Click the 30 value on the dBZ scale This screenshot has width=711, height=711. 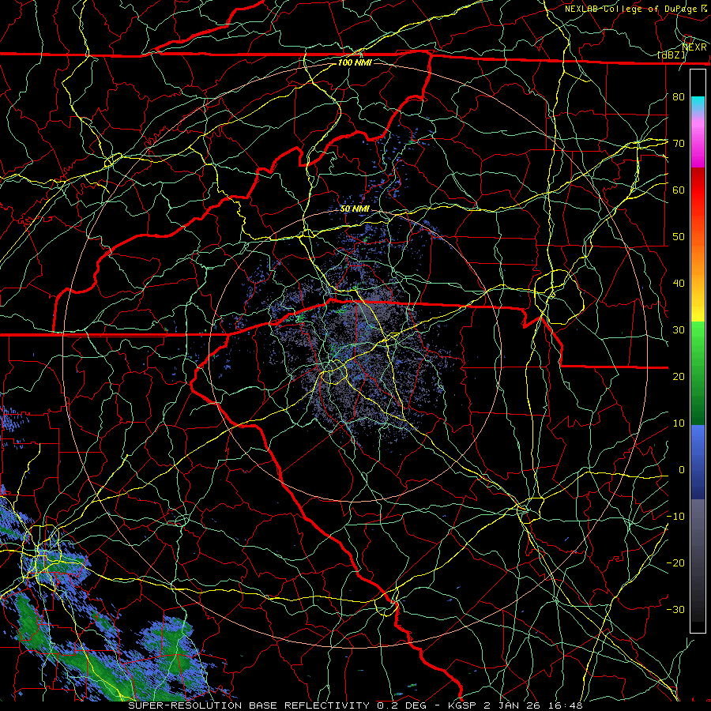click(x=679, y=330)
